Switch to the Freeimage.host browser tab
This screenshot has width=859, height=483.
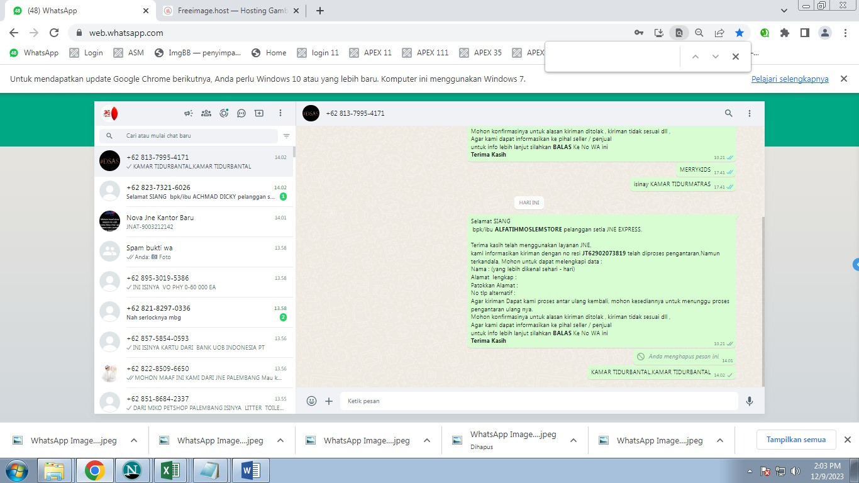tap(230, 11)
